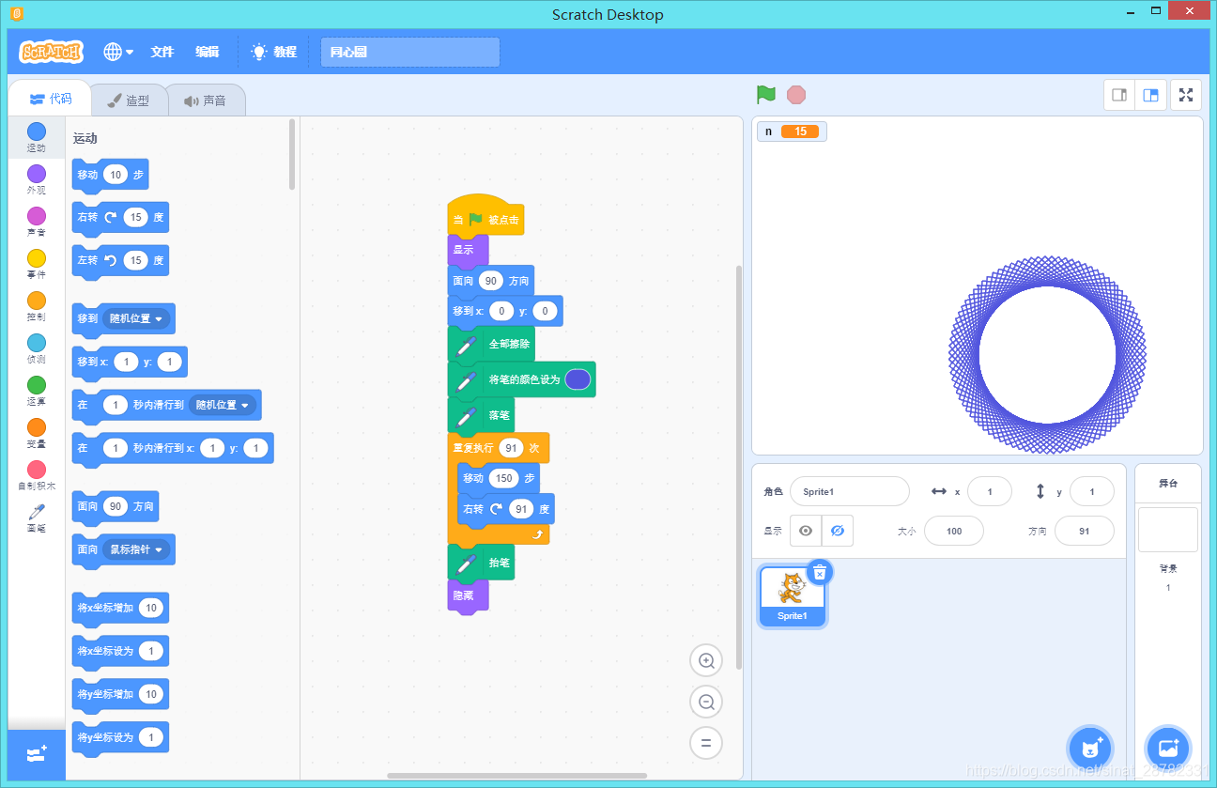Switch stage to small layout mode
Viewport: 1217px width, 788px height.
(1118, 94)
